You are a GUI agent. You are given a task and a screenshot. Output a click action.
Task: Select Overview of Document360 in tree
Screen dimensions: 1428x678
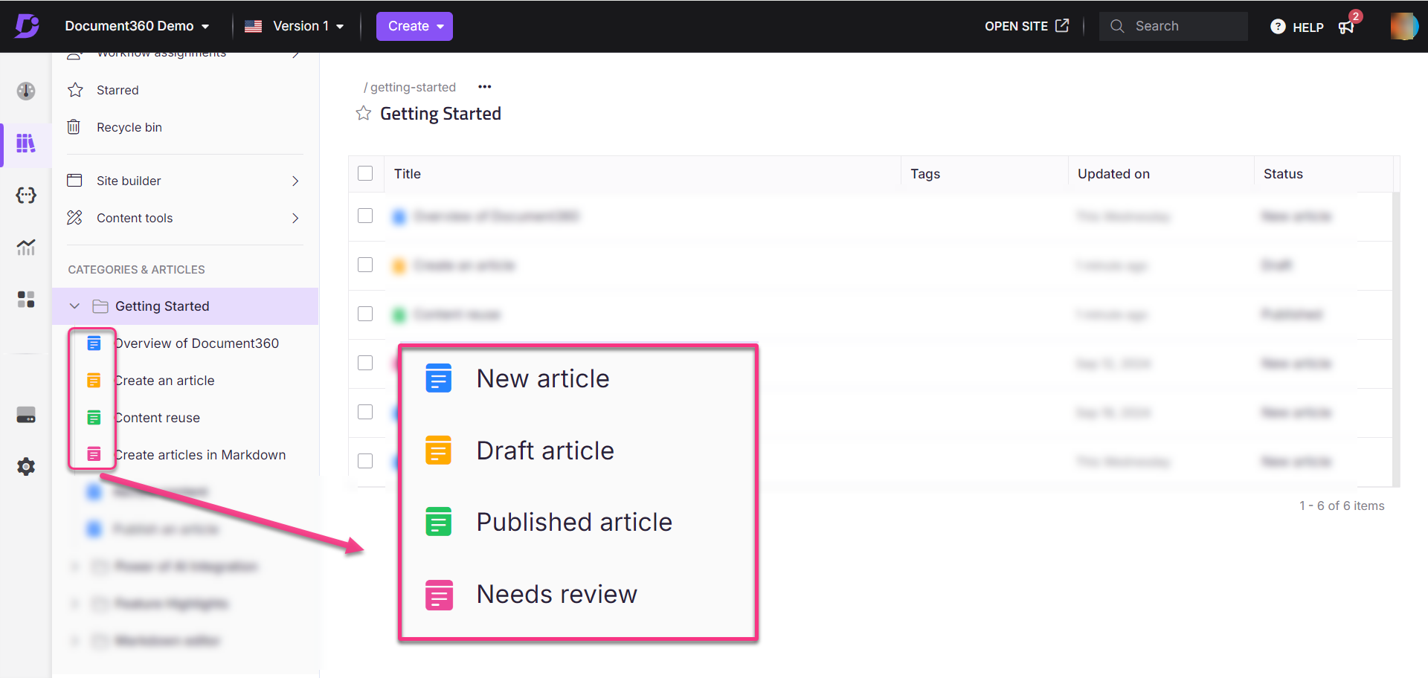pyautogui.click(x=196, y=343)
